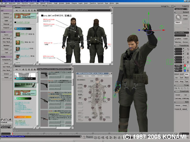Viewport: 190px width, 142px height.
Task: Step to next frame button
Action: [x=99, y=137]
